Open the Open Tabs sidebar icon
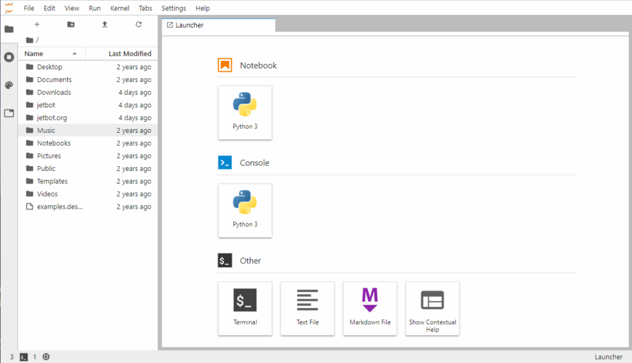Image resolution: width=632 pixels, height=363 pixels. (x=9, y=113)
